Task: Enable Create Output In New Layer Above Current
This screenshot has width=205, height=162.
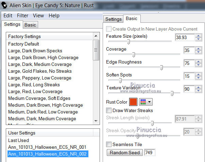Action: point(109,29)
